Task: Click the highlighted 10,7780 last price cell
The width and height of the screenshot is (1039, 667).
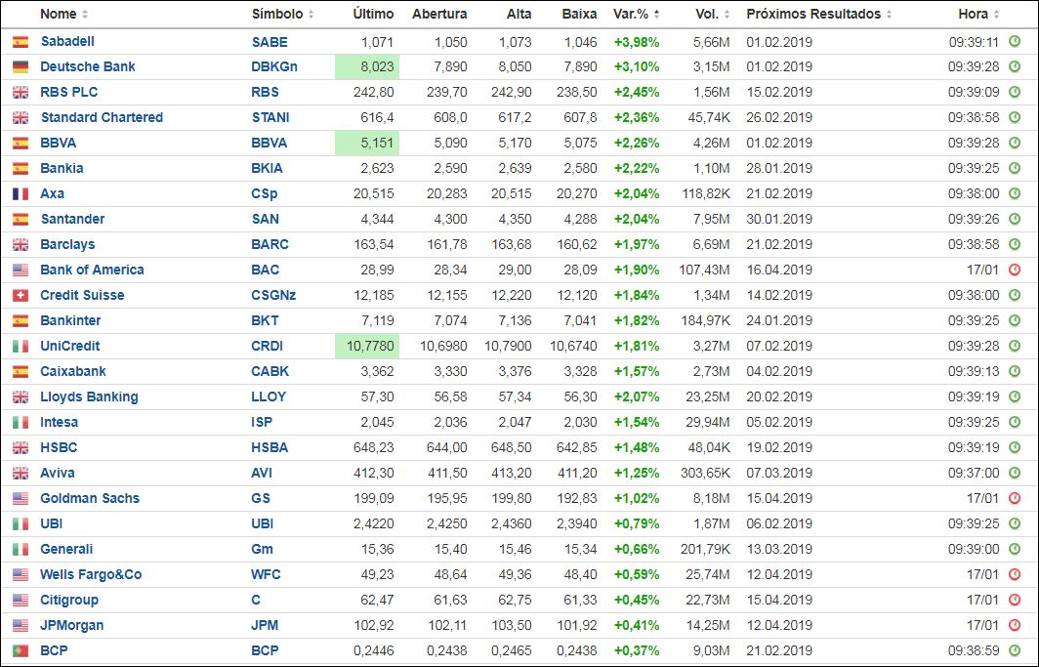Action: click(367, 347)
